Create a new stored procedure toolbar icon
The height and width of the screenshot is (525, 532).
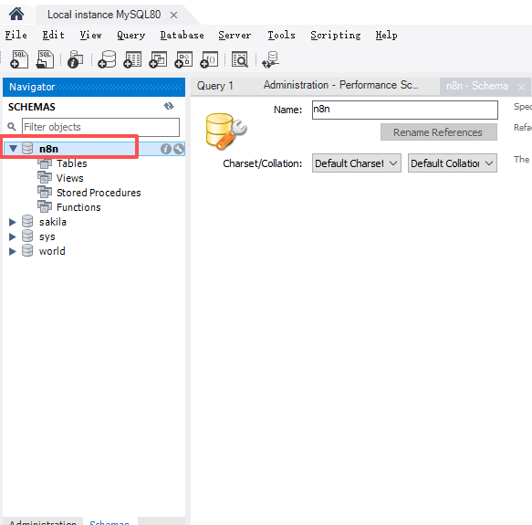click(x=183, y=59)
